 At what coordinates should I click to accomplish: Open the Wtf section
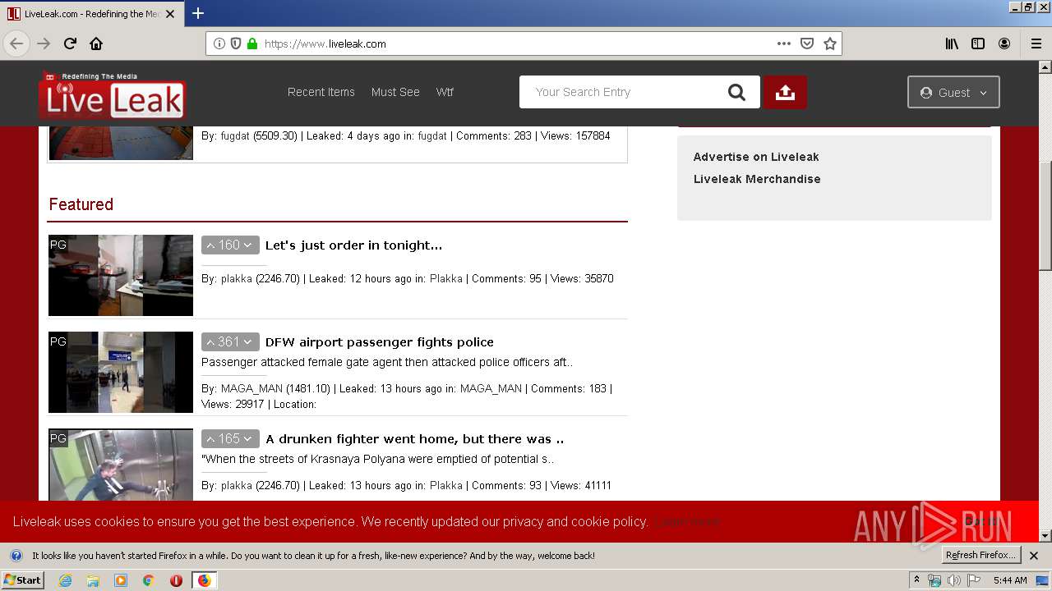click(x=445, y=92)
